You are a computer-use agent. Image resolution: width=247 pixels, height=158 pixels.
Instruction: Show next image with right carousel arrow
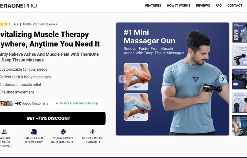coord(223,79)
